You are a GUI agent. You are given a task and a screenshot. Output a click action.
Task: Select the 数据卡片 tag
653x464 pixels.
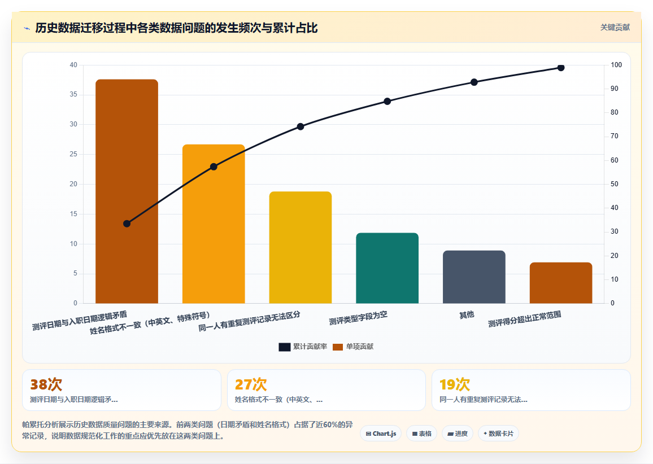coord(498,433)
